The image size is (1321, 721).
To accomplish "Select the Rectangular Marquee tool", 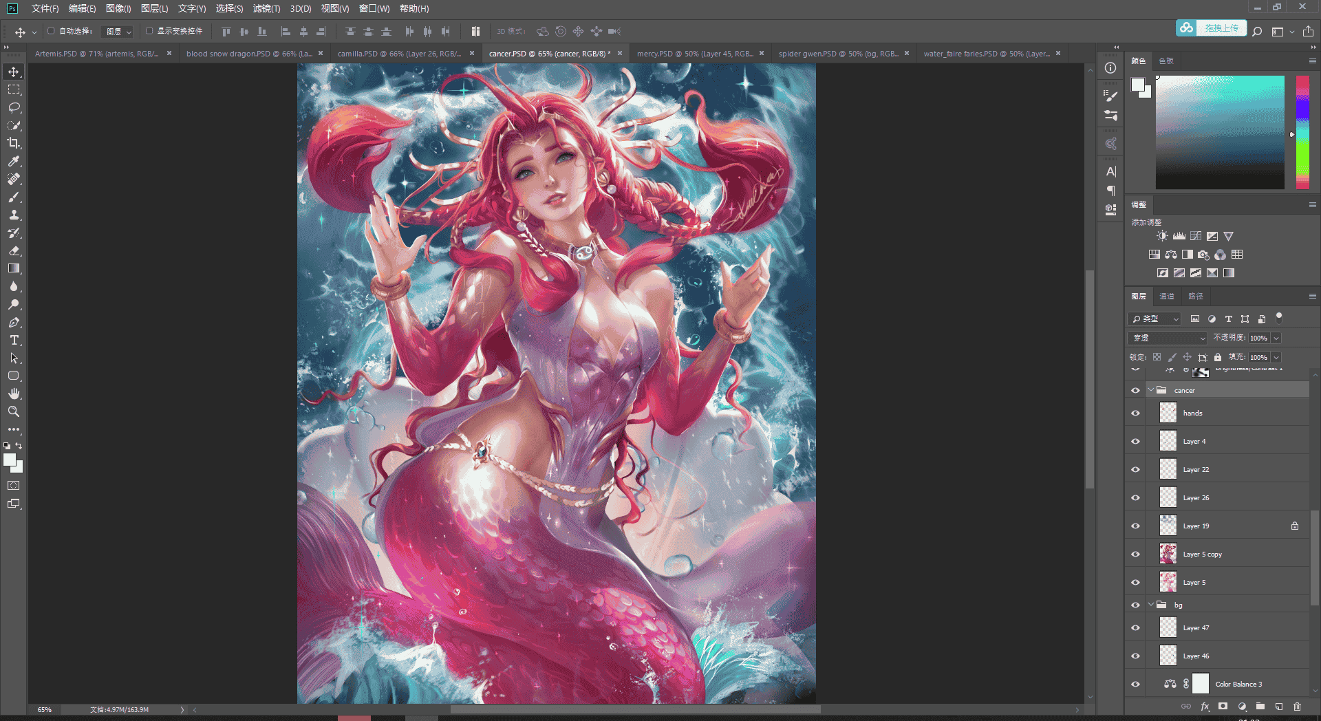I will point(14,89).
